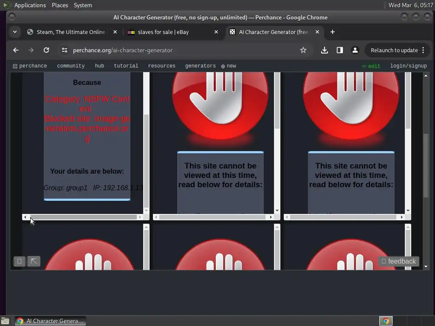Screen dimensions: 435x326
Task: Open the generators link
Action: (x=201, y=66)
